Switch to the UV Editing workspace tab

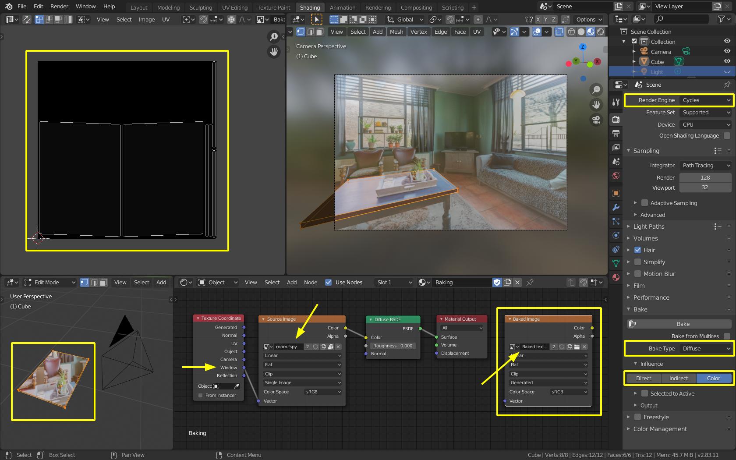pyautogui.click(x=234, y=7)
